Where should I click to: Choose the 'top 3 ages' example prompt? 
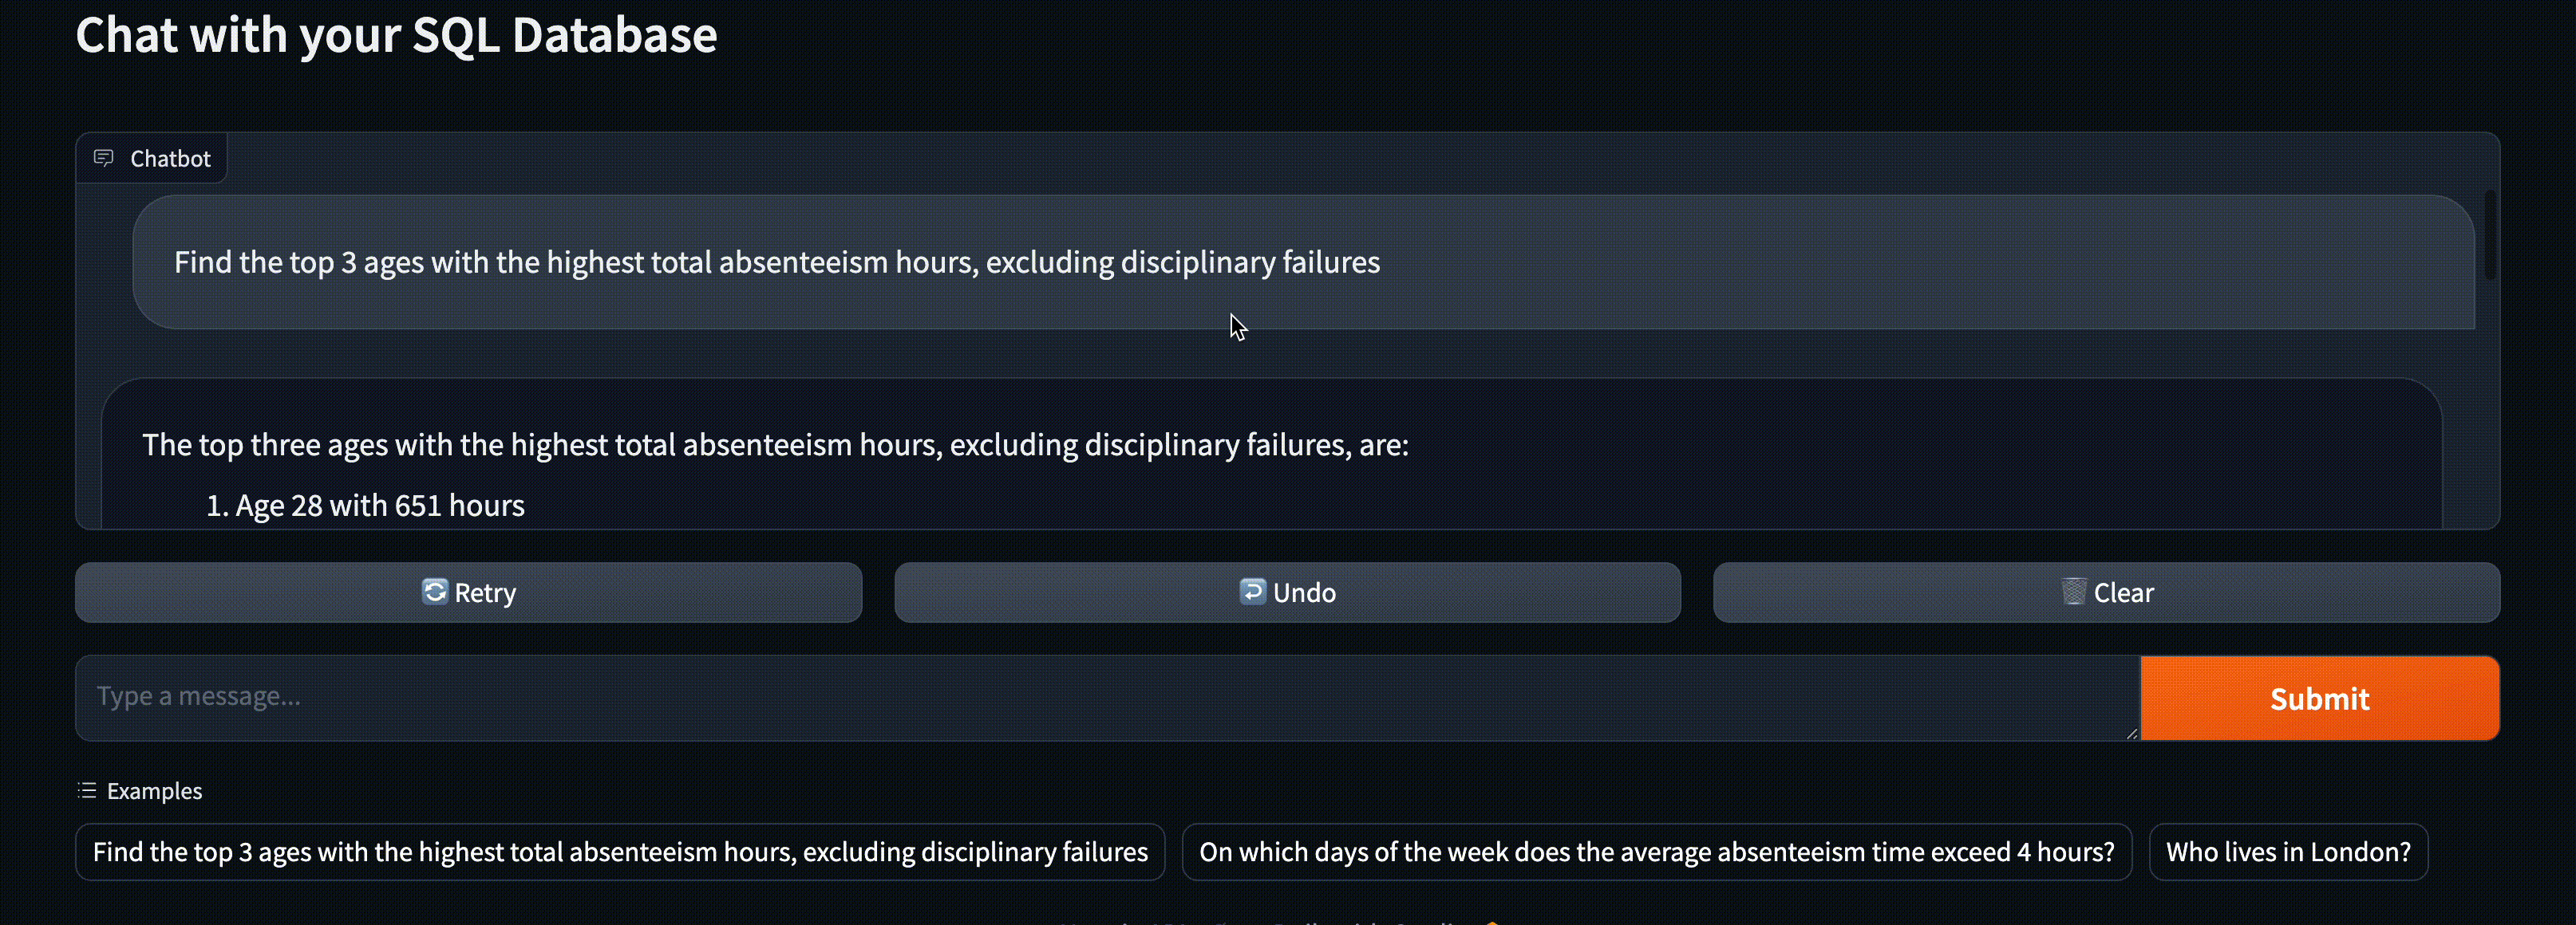(x=620, y=851)
